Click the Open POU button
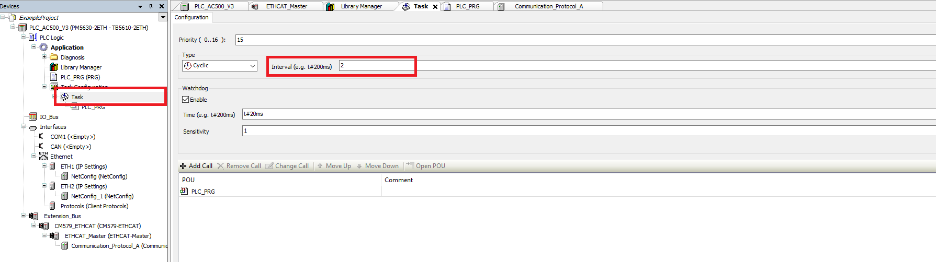 (426, 166)
